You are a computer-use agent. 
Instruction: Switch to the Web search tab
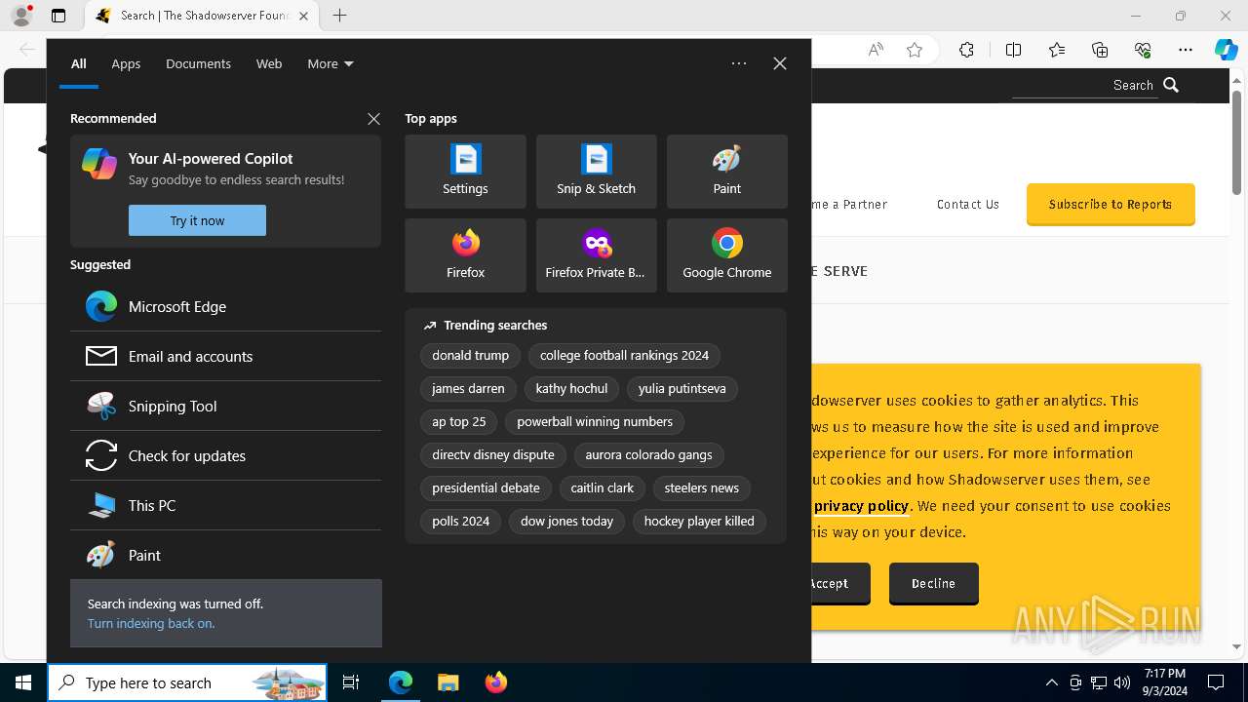[269, 63]
